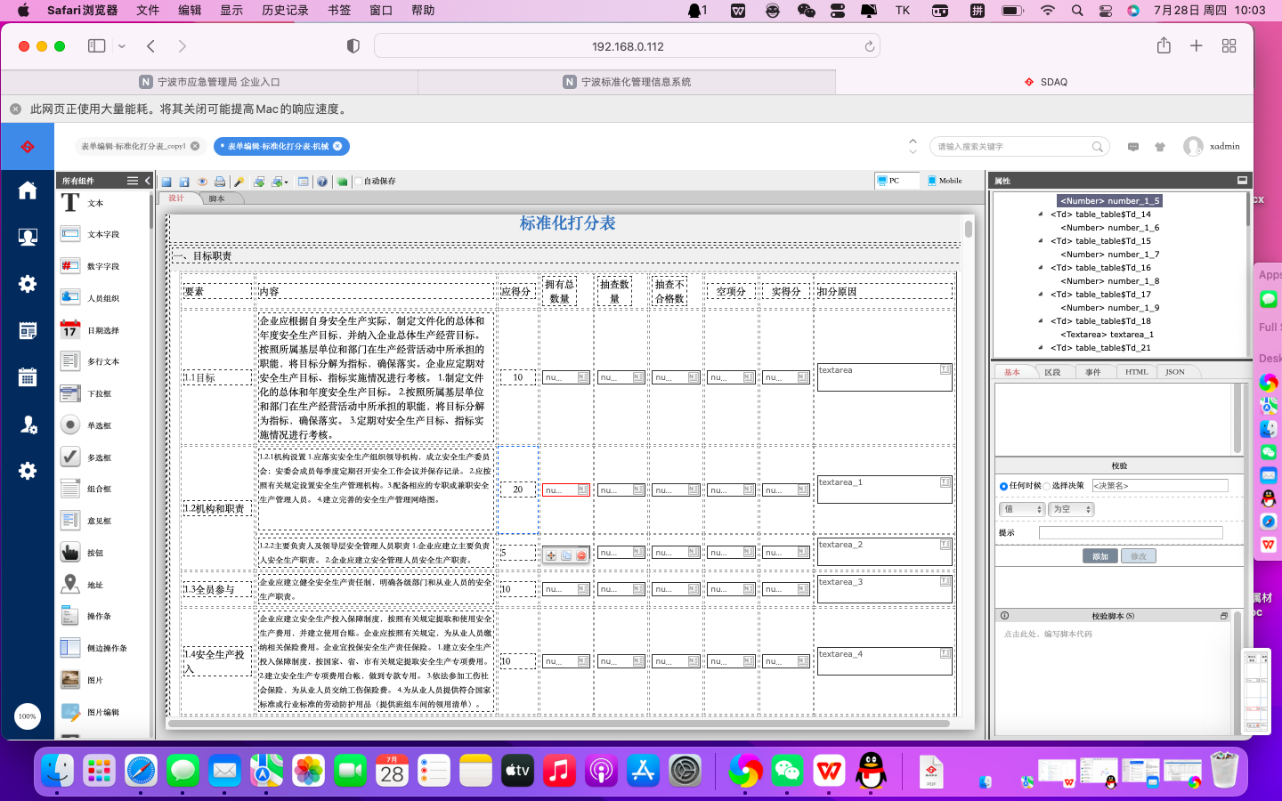Switch to the 脚本 tab
1282x801 pixels.
click(217, 198)
